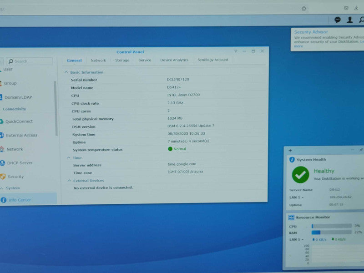Open the Synology Account tab
364x273 pixels.
[x=213, y=60]
